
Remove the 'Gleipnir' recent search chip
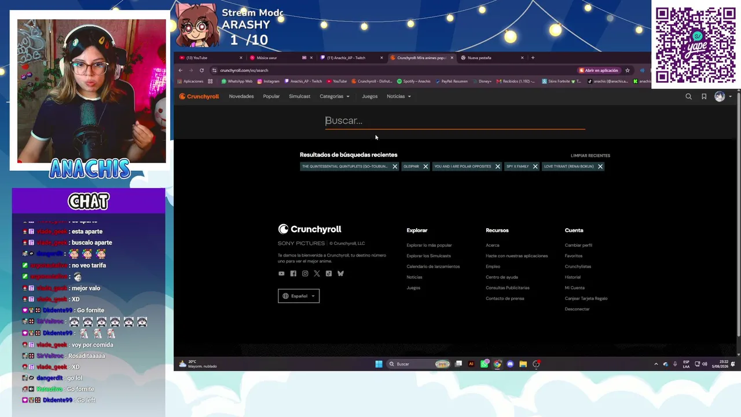pos(425,166)
